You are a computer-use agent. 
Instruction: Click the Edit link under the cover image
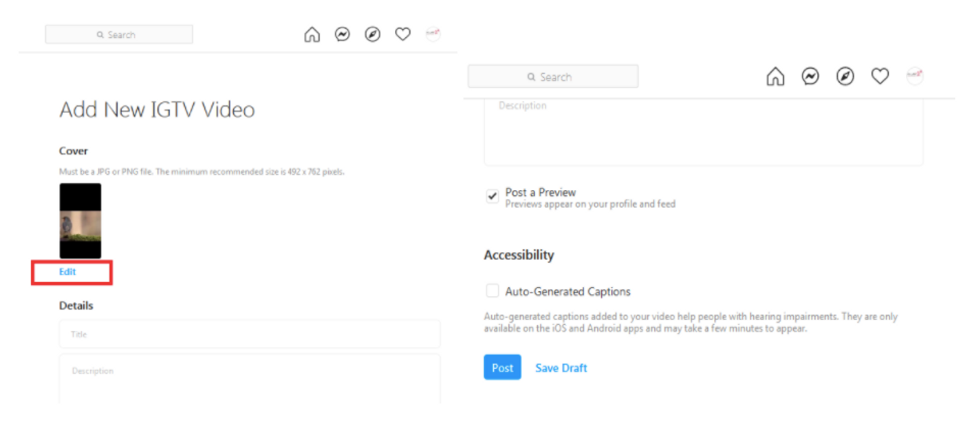point(67,272)
